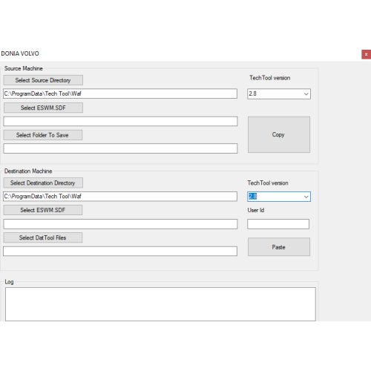Click the Source Machine group label

click(x=24, y=68)
